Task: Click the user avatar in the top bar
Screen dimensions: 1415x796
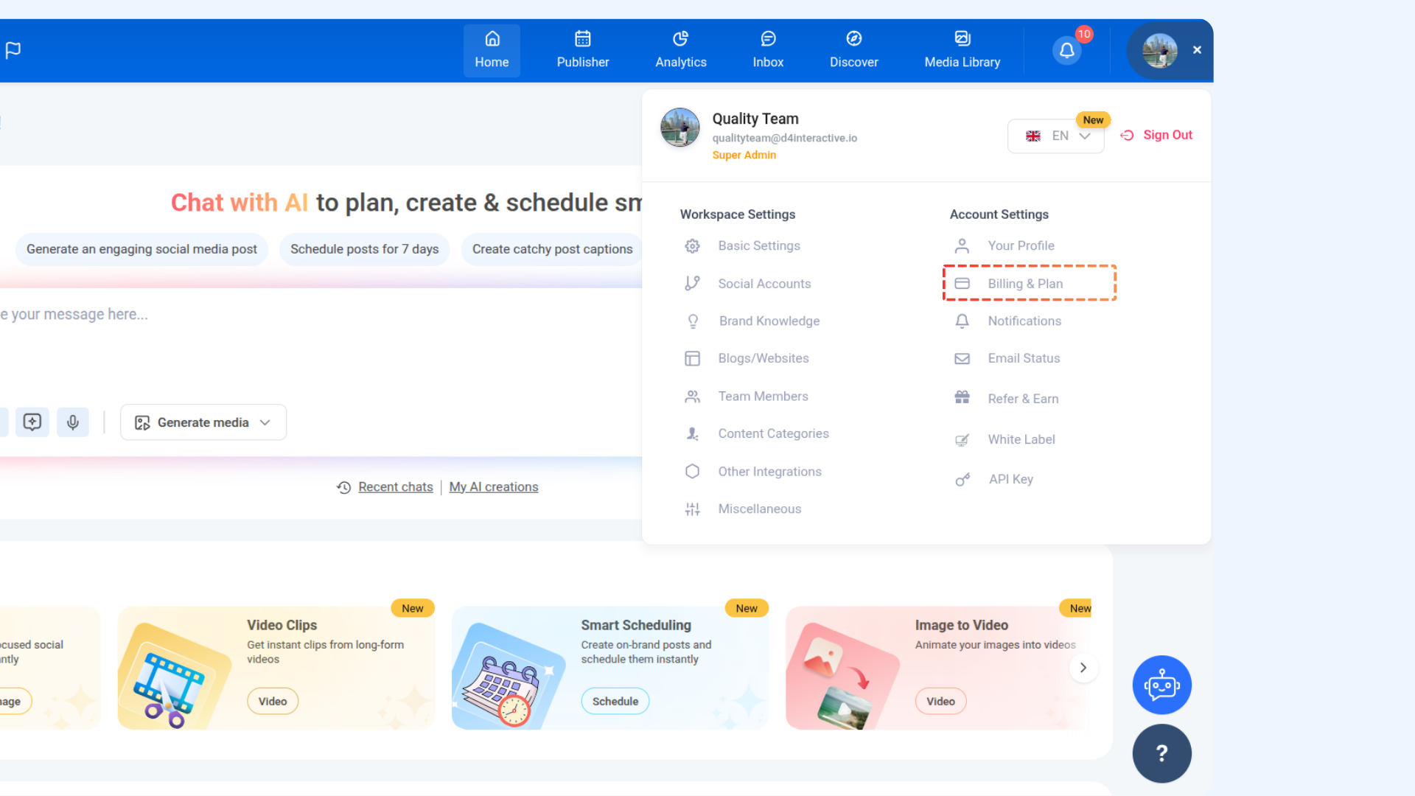Action: tap(1159, 50)
